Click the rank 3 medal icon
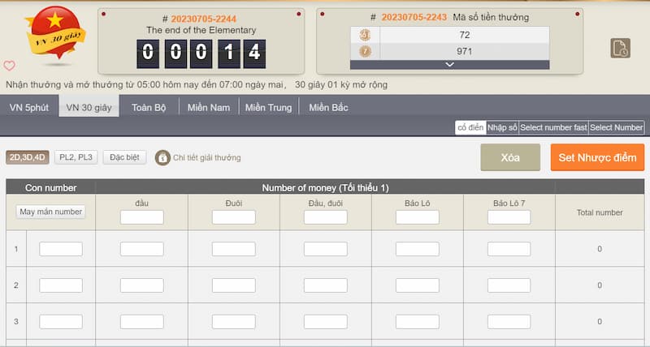 coord(366,35)
